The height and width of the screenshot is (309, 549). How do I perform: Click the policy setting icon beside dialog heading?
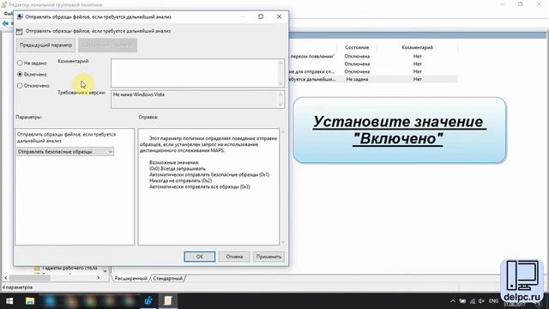point(19,32)
